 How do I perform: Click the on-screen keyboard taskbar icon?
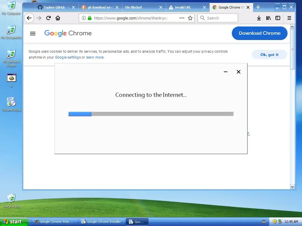point(264,222)
